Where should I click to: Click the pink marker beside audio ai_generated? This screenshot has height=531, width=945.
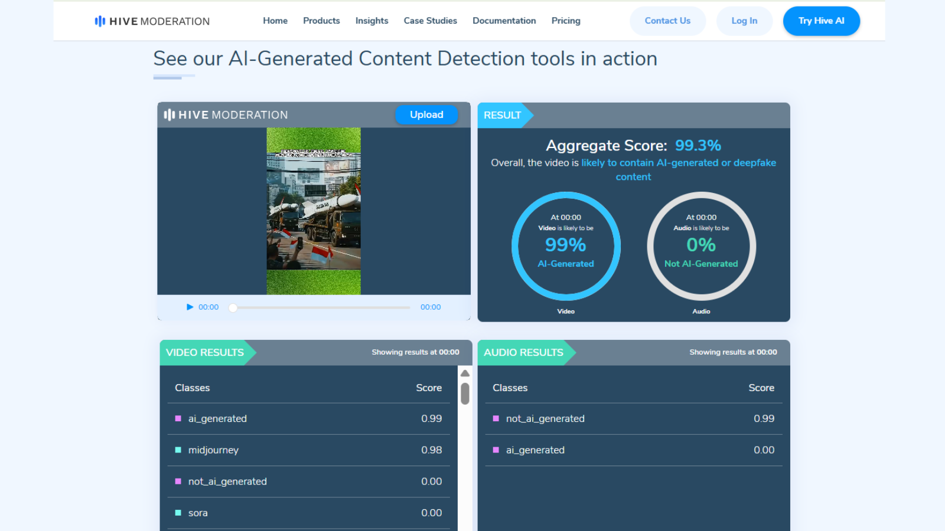click(496, 450)
